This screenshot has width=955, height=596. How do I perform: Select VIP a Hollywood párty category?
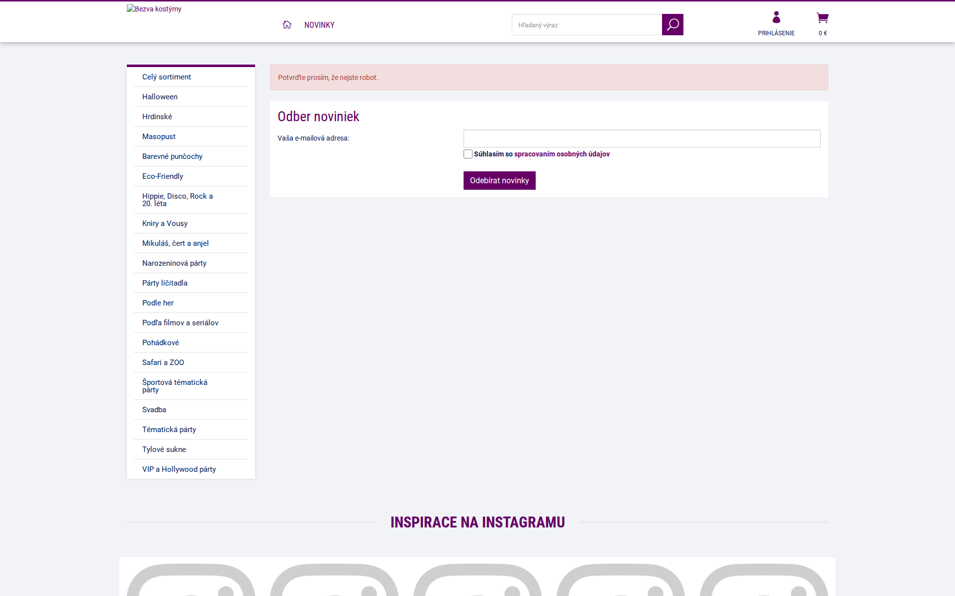click(179, 469)
